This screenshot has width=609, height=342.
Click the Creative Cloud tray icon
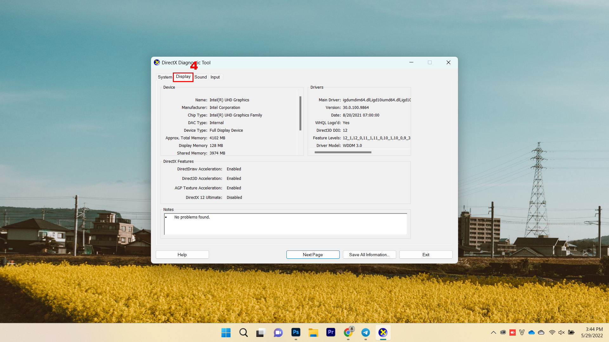point(503,332)
